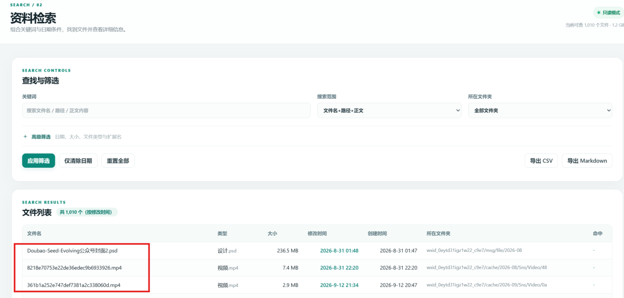This screenshot has height=298, width=624.
Task: Click the 设计.psd type cell
Action: (x=227, y=251)
